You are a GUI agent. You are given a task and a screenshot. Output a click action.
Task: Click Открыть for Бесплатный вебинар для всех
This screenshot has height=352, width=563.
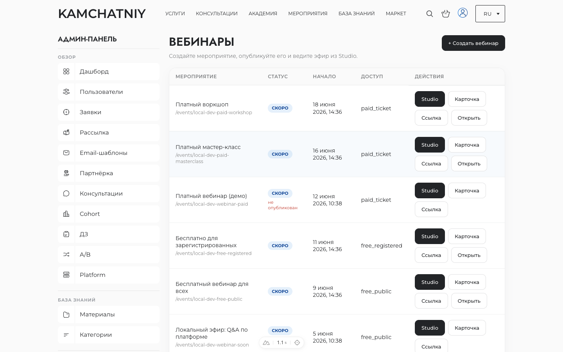[x=469, y=301]
